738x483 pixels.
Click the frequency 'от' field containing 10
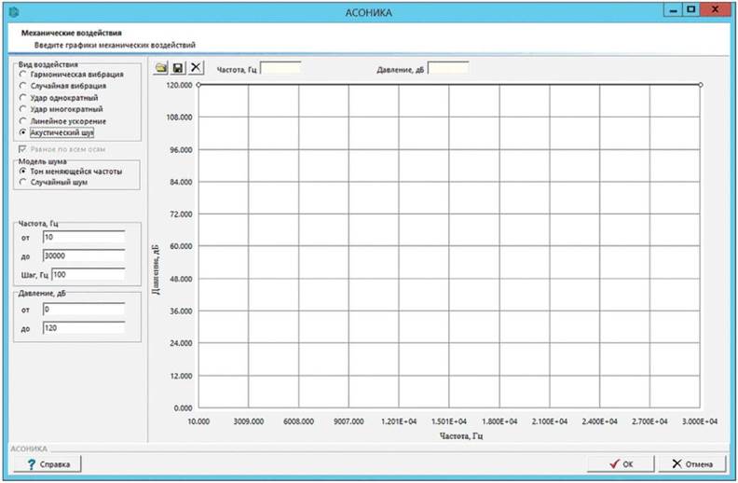pyautogui.click(x=83, y=238)
